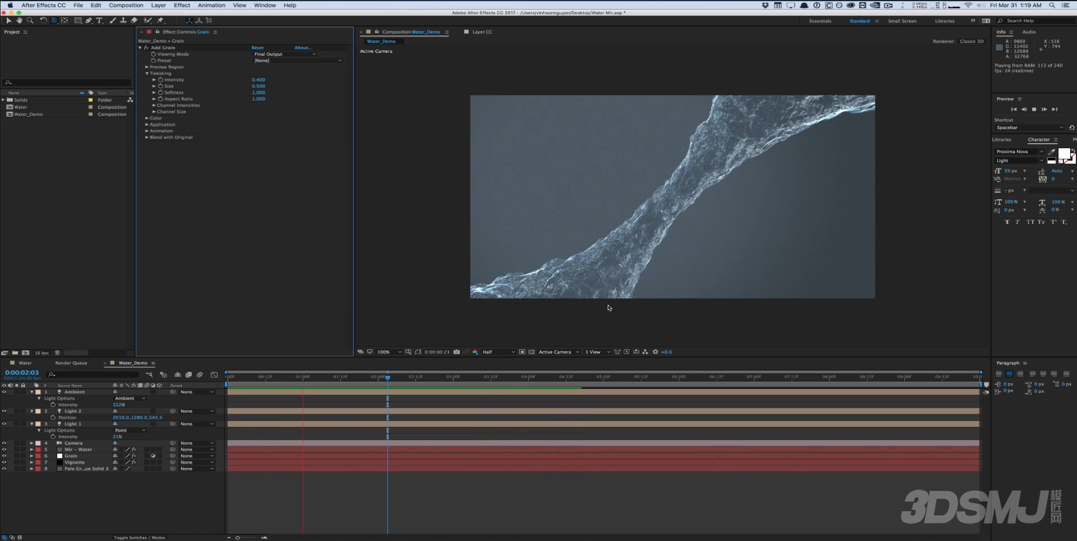Click the timeline layer search field
Screen dimensions: 1077x541
tap(93, 374)
